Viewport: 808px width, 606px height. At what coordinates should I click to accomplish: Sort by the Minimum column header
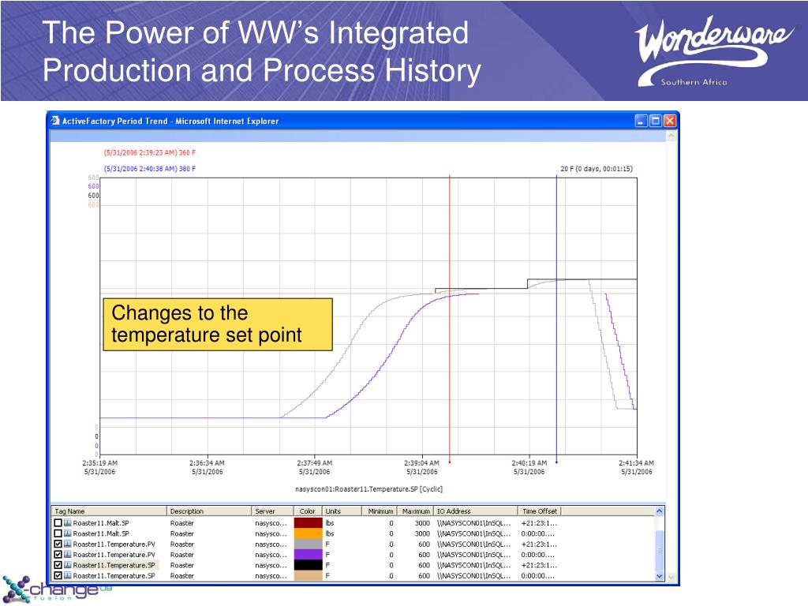point(379,511)
